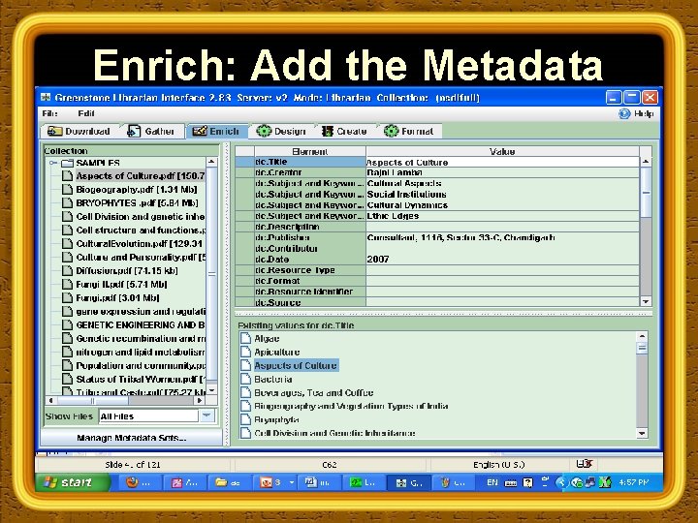Click collection tree scroll up arrow
This screenshot has width=698, height=523.
coord(211,162)
